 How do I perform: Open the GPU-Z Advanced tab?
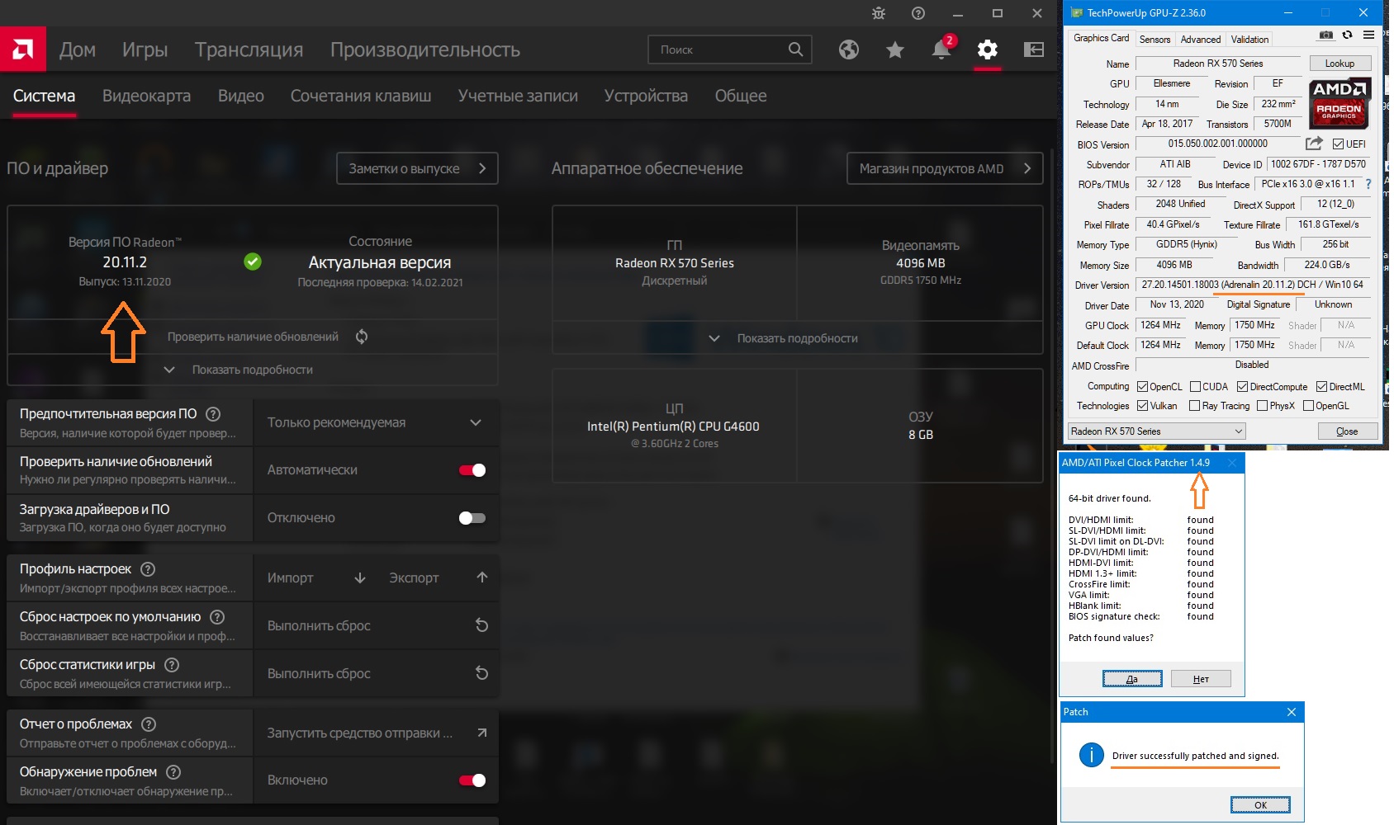[1201, 40]
